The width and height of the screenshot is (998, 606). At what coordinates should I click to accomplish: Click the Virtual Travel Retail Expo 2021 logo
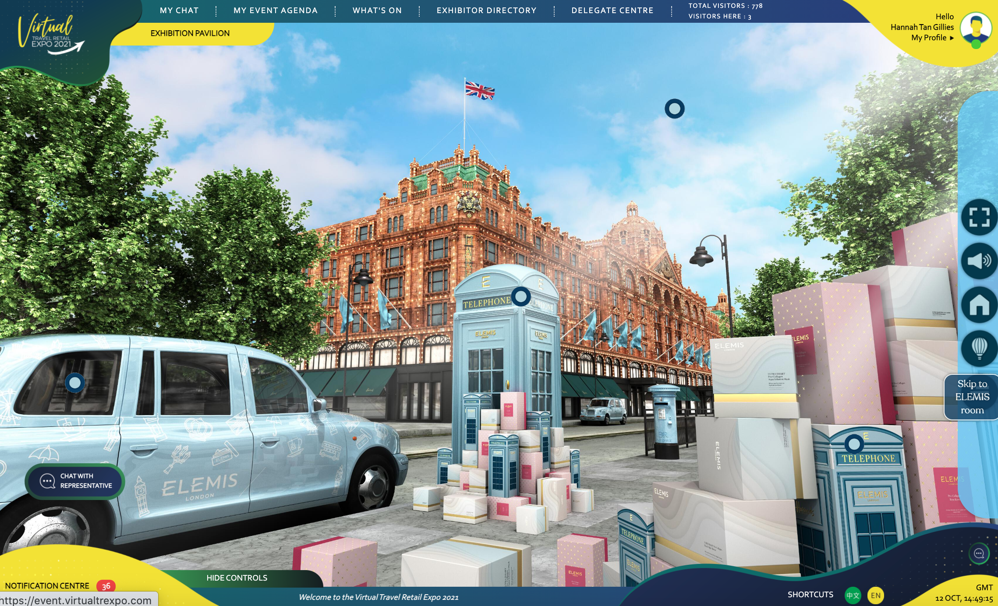[50, 34]
